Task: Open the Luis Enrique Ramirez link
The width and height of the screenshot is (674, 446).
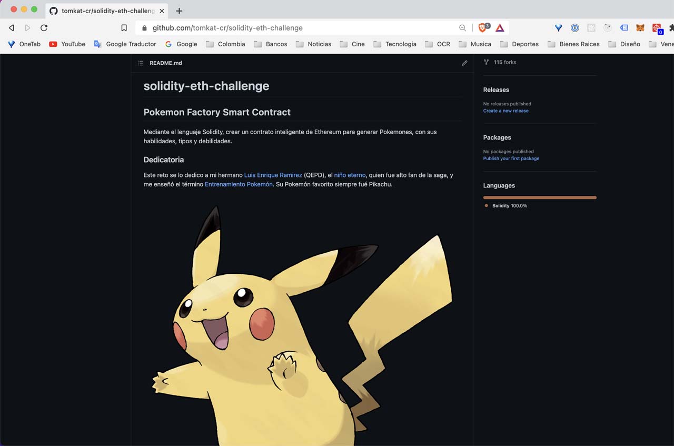Action: (273, 175)
